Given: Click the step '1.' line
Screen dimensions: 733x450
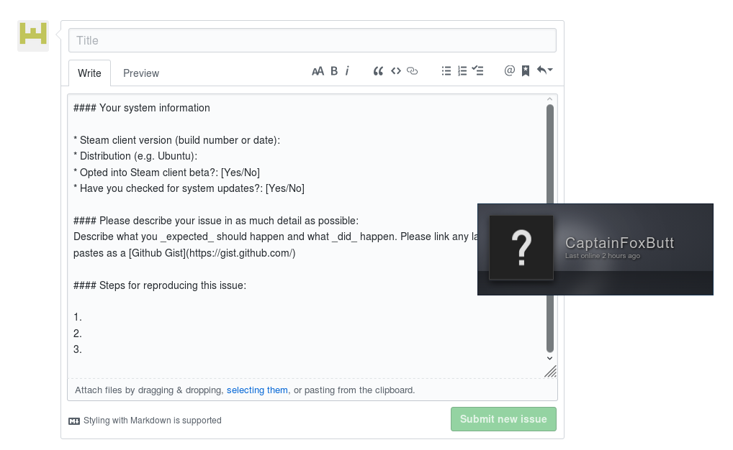Looking at the screenshot, I should point(78,318).
